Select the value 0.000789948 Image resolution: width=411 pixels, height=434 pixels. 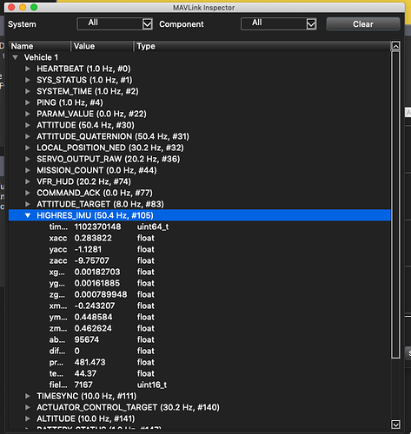click(x=101, y=294)
